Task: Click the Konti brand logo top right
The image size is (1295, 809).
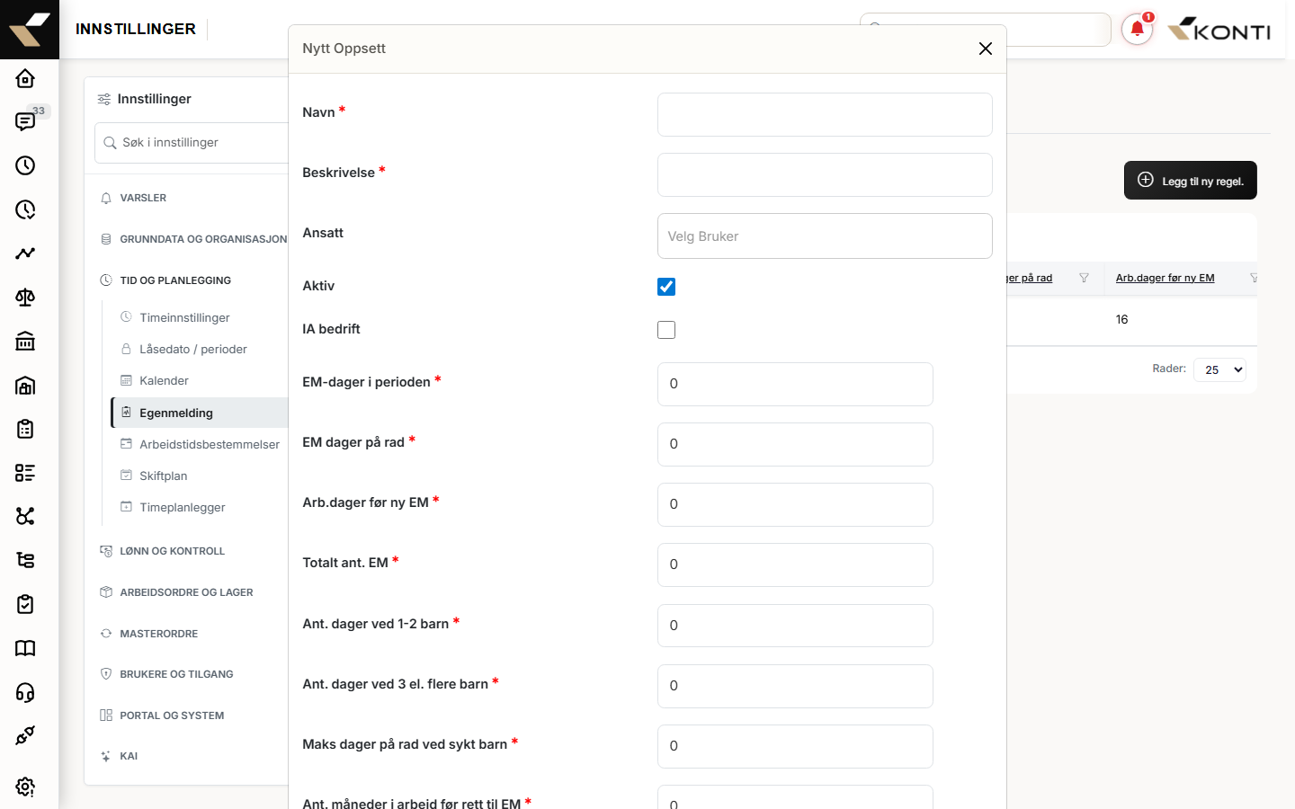Action: (1219, 30)
